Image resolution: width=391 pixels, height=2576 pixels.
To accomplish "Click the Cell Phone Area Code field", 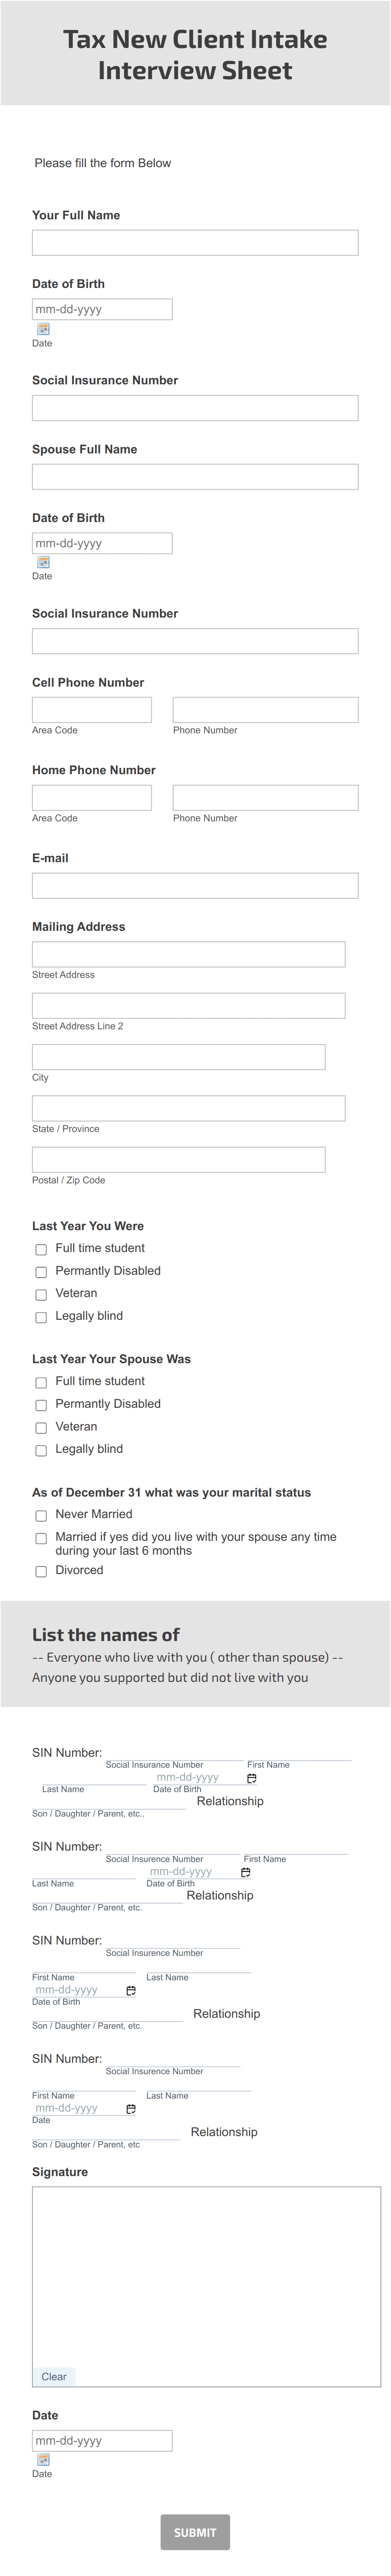I will pyautogui.click(x=92, y=710).
